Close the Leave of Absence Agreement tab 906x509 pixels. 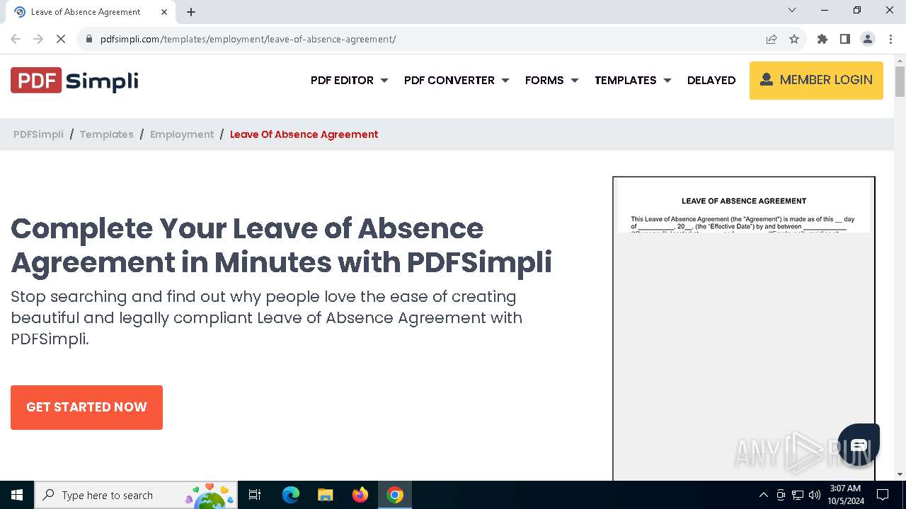[165, 12]
